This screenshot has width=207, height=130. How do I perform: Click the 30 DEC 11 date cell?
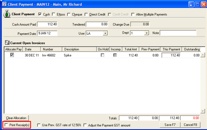point(32,55)
